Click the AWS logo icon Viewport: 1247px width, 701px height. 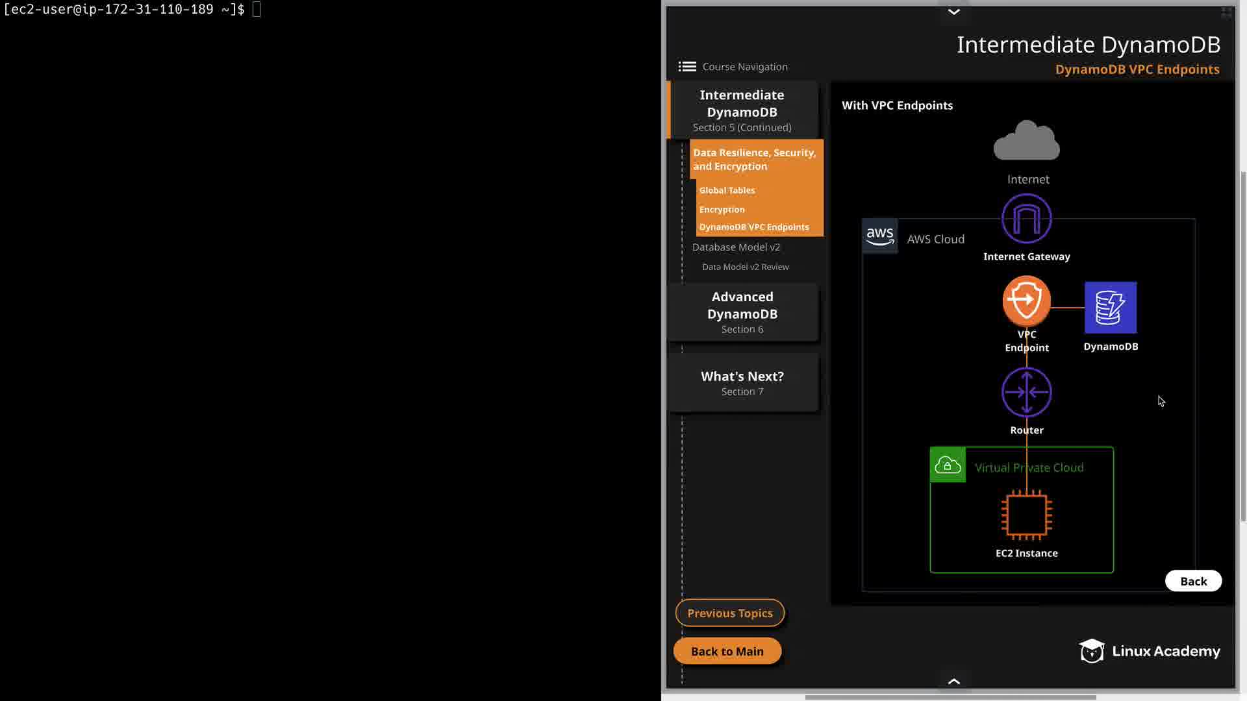click(880, 236)
